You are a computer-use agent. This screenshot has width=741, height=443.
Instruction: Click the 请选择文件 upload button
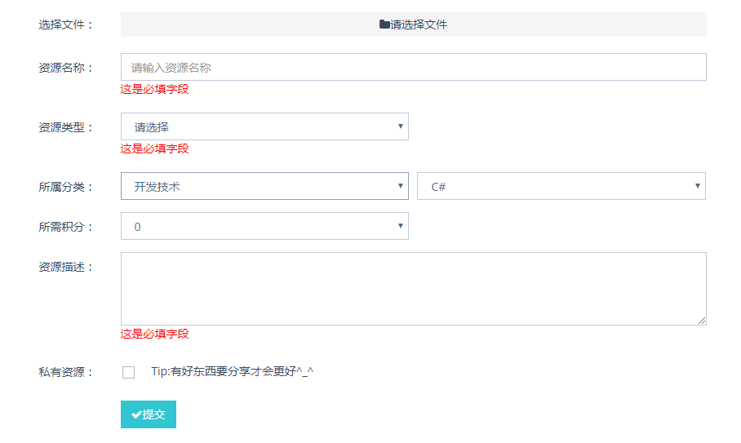click(413, 24)
